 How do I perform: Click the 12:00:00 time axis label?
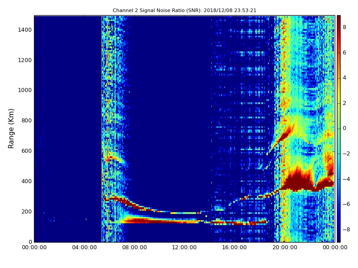(184, 247)
